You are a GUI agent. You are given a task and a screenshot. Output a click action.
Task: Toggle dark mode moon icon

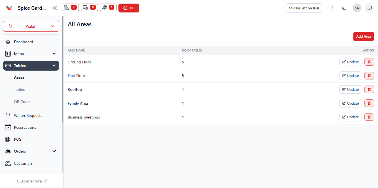click(344, 8)
